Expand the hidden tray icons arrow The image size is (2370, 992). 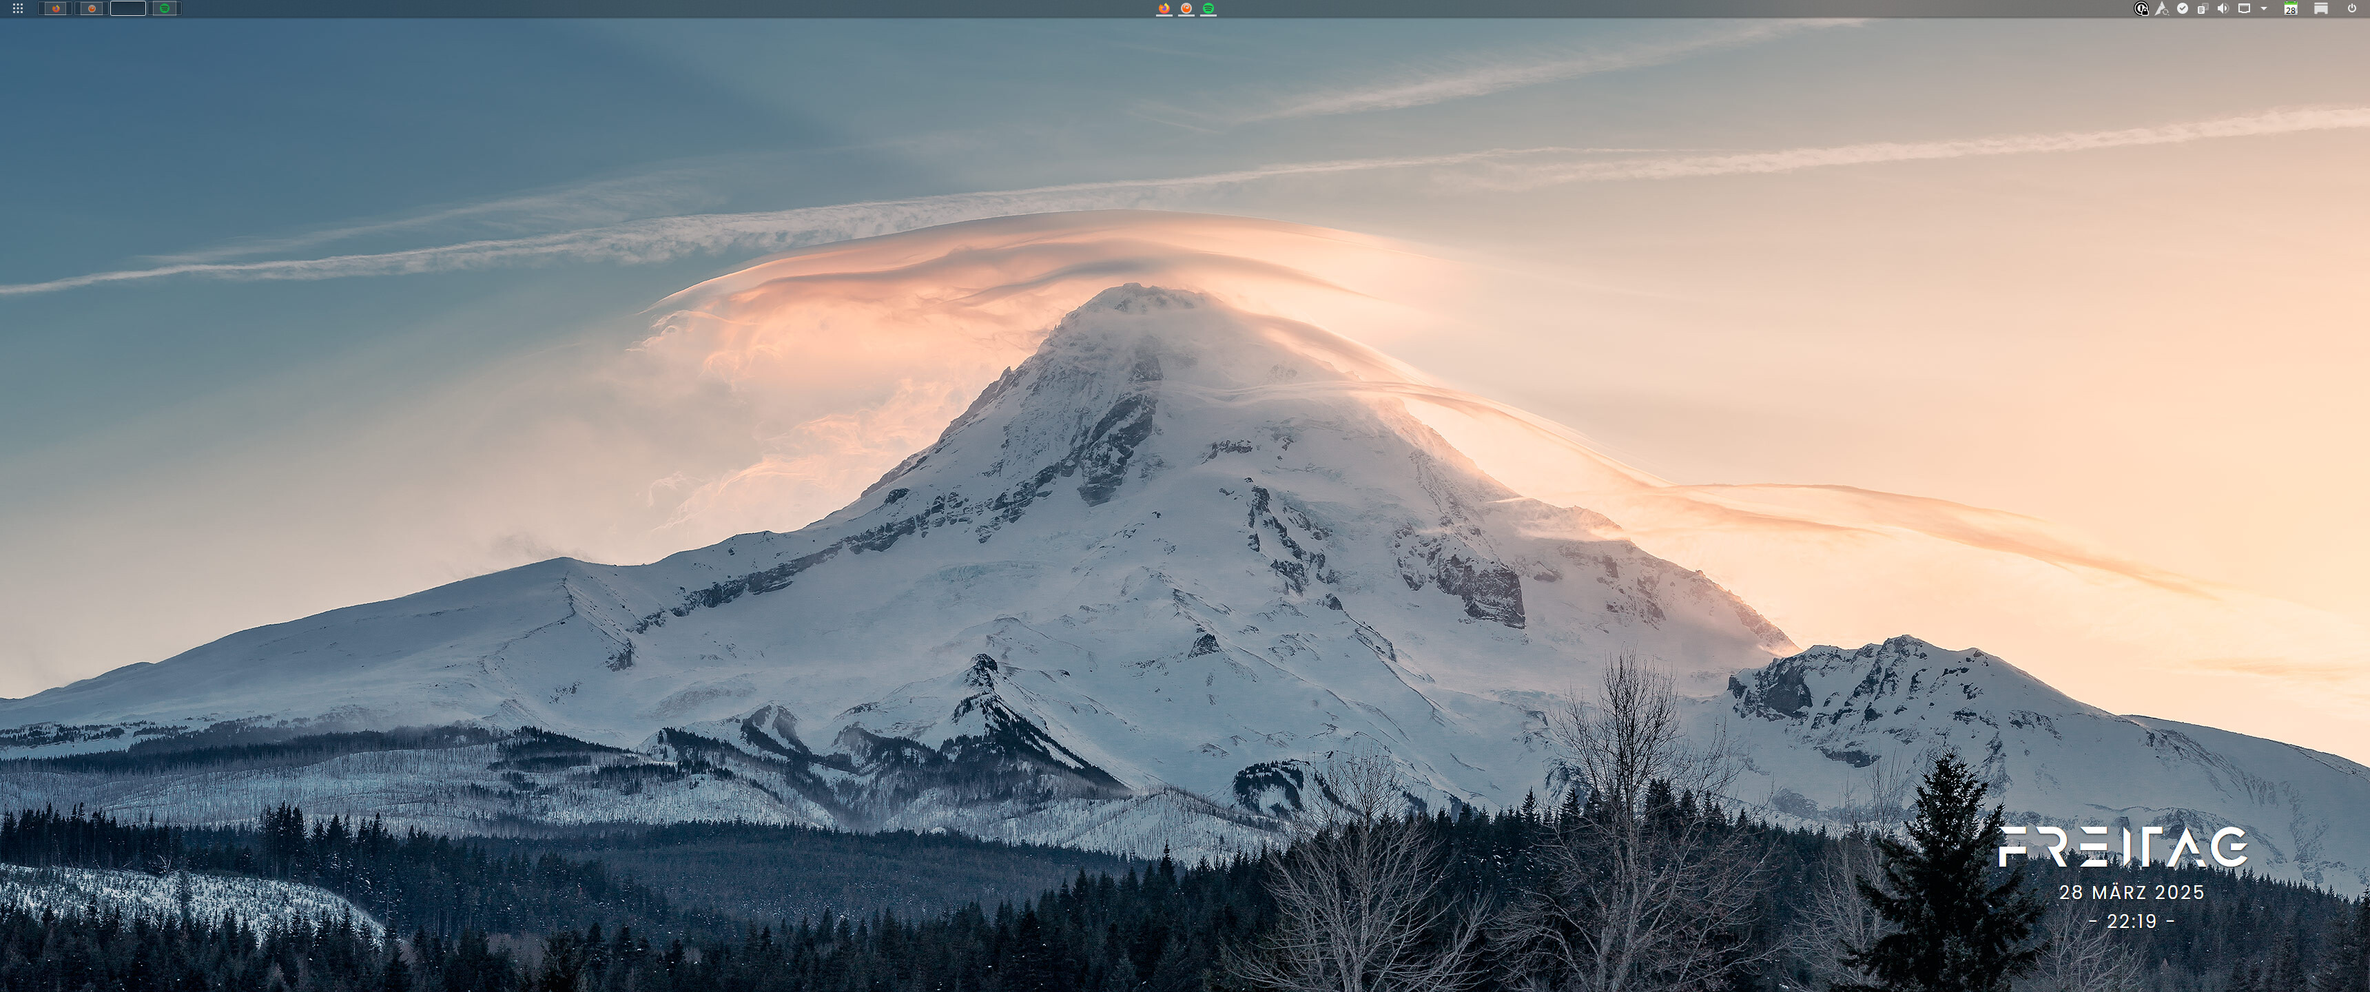coord(2263,8)
